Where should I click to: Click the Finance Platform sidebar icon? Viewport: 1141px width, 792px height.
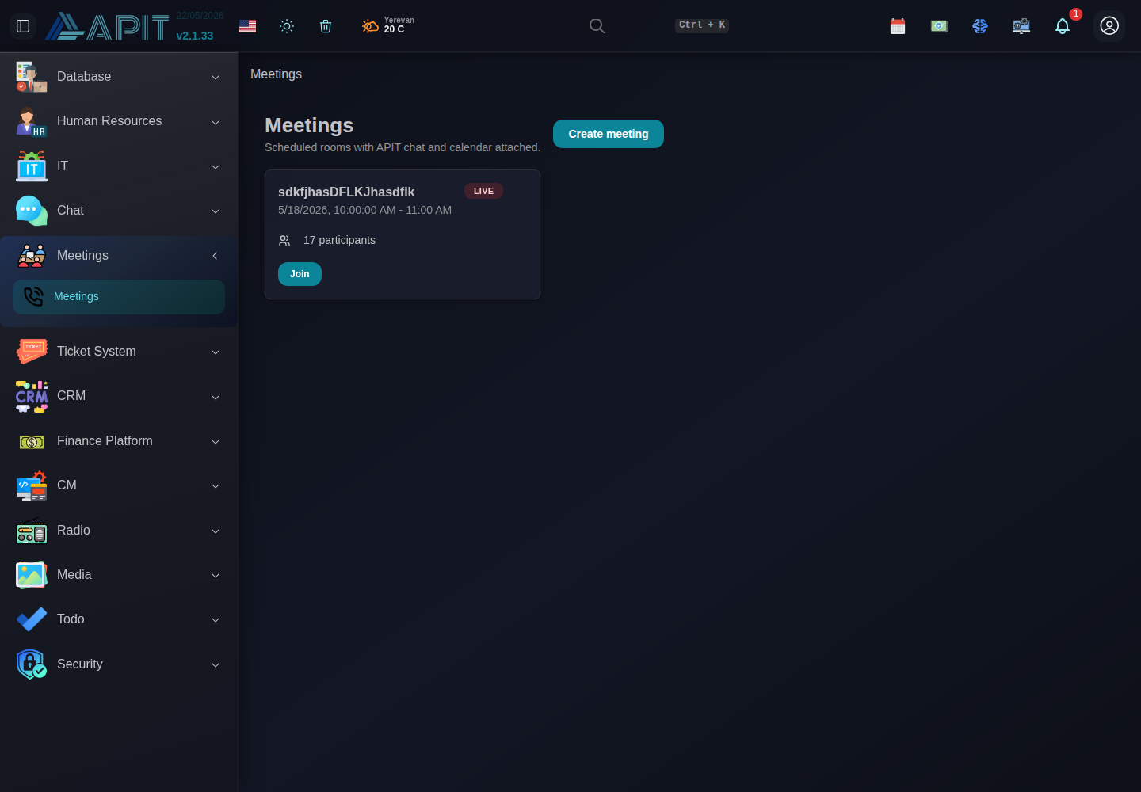[32, 441]
